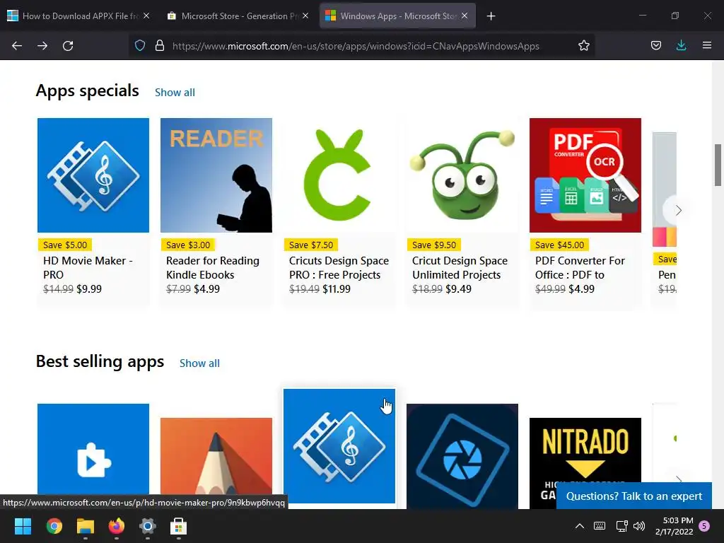Screen dimensions: 724x543
Task: Open File Explorer from taskbar
Action: 86,526
